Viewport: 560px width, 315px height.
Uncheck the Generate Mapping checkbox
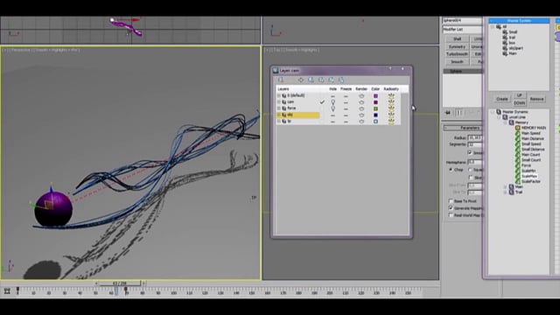coord(451,208)
